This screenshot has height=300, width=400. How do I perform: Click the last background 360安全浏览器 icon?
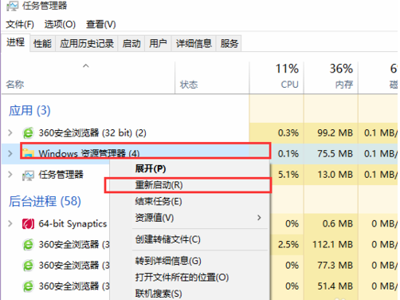click(28, 286)
